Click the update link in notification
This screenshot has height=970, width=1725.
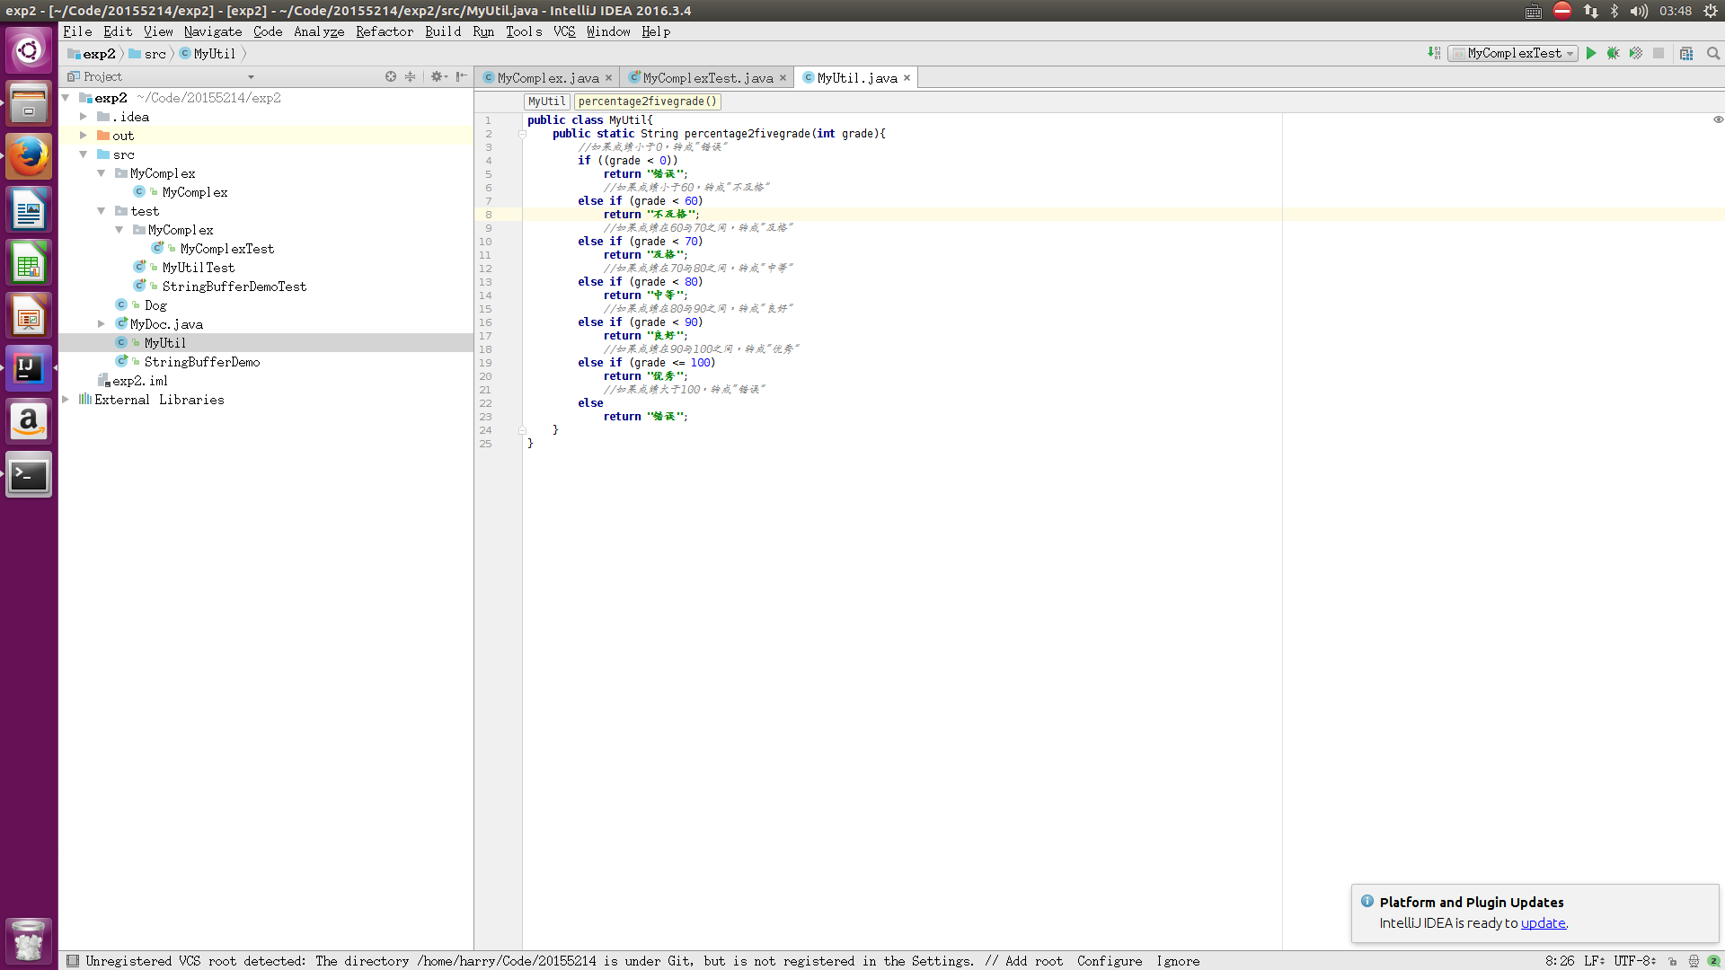tap(1543, 923)
